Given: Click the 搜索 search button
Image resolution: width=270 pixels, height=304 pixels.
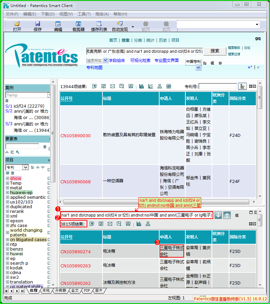Looking at the screenshot, I should (215, 51).
